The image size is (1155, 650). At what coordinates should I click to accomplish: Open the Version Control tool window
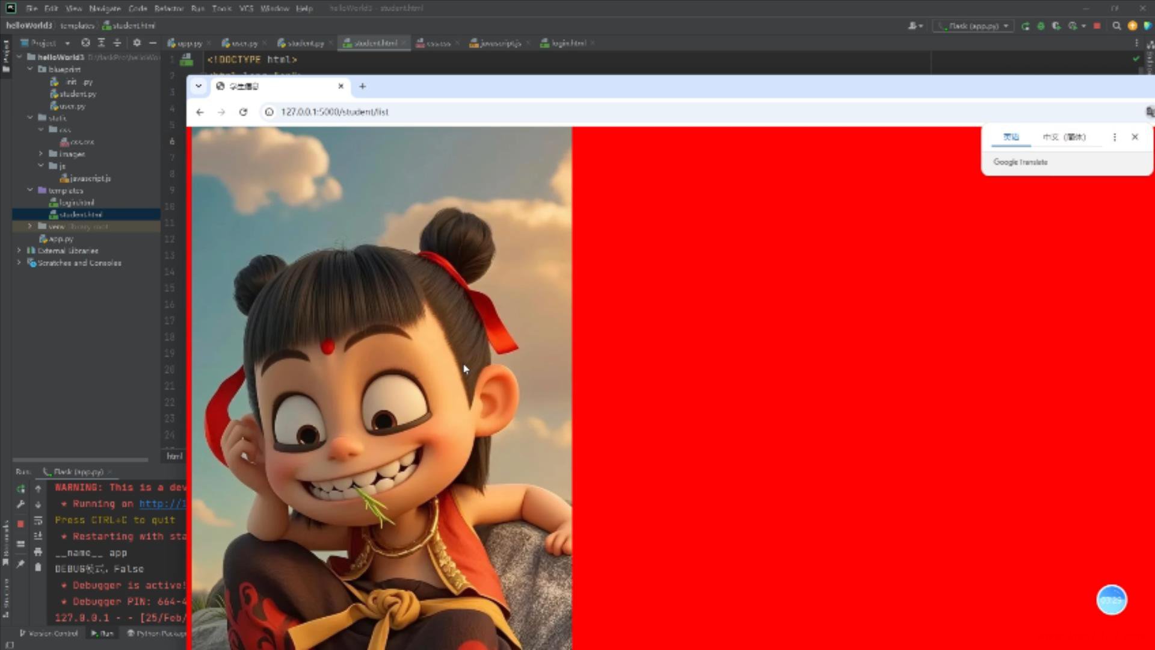pos(49,633)
